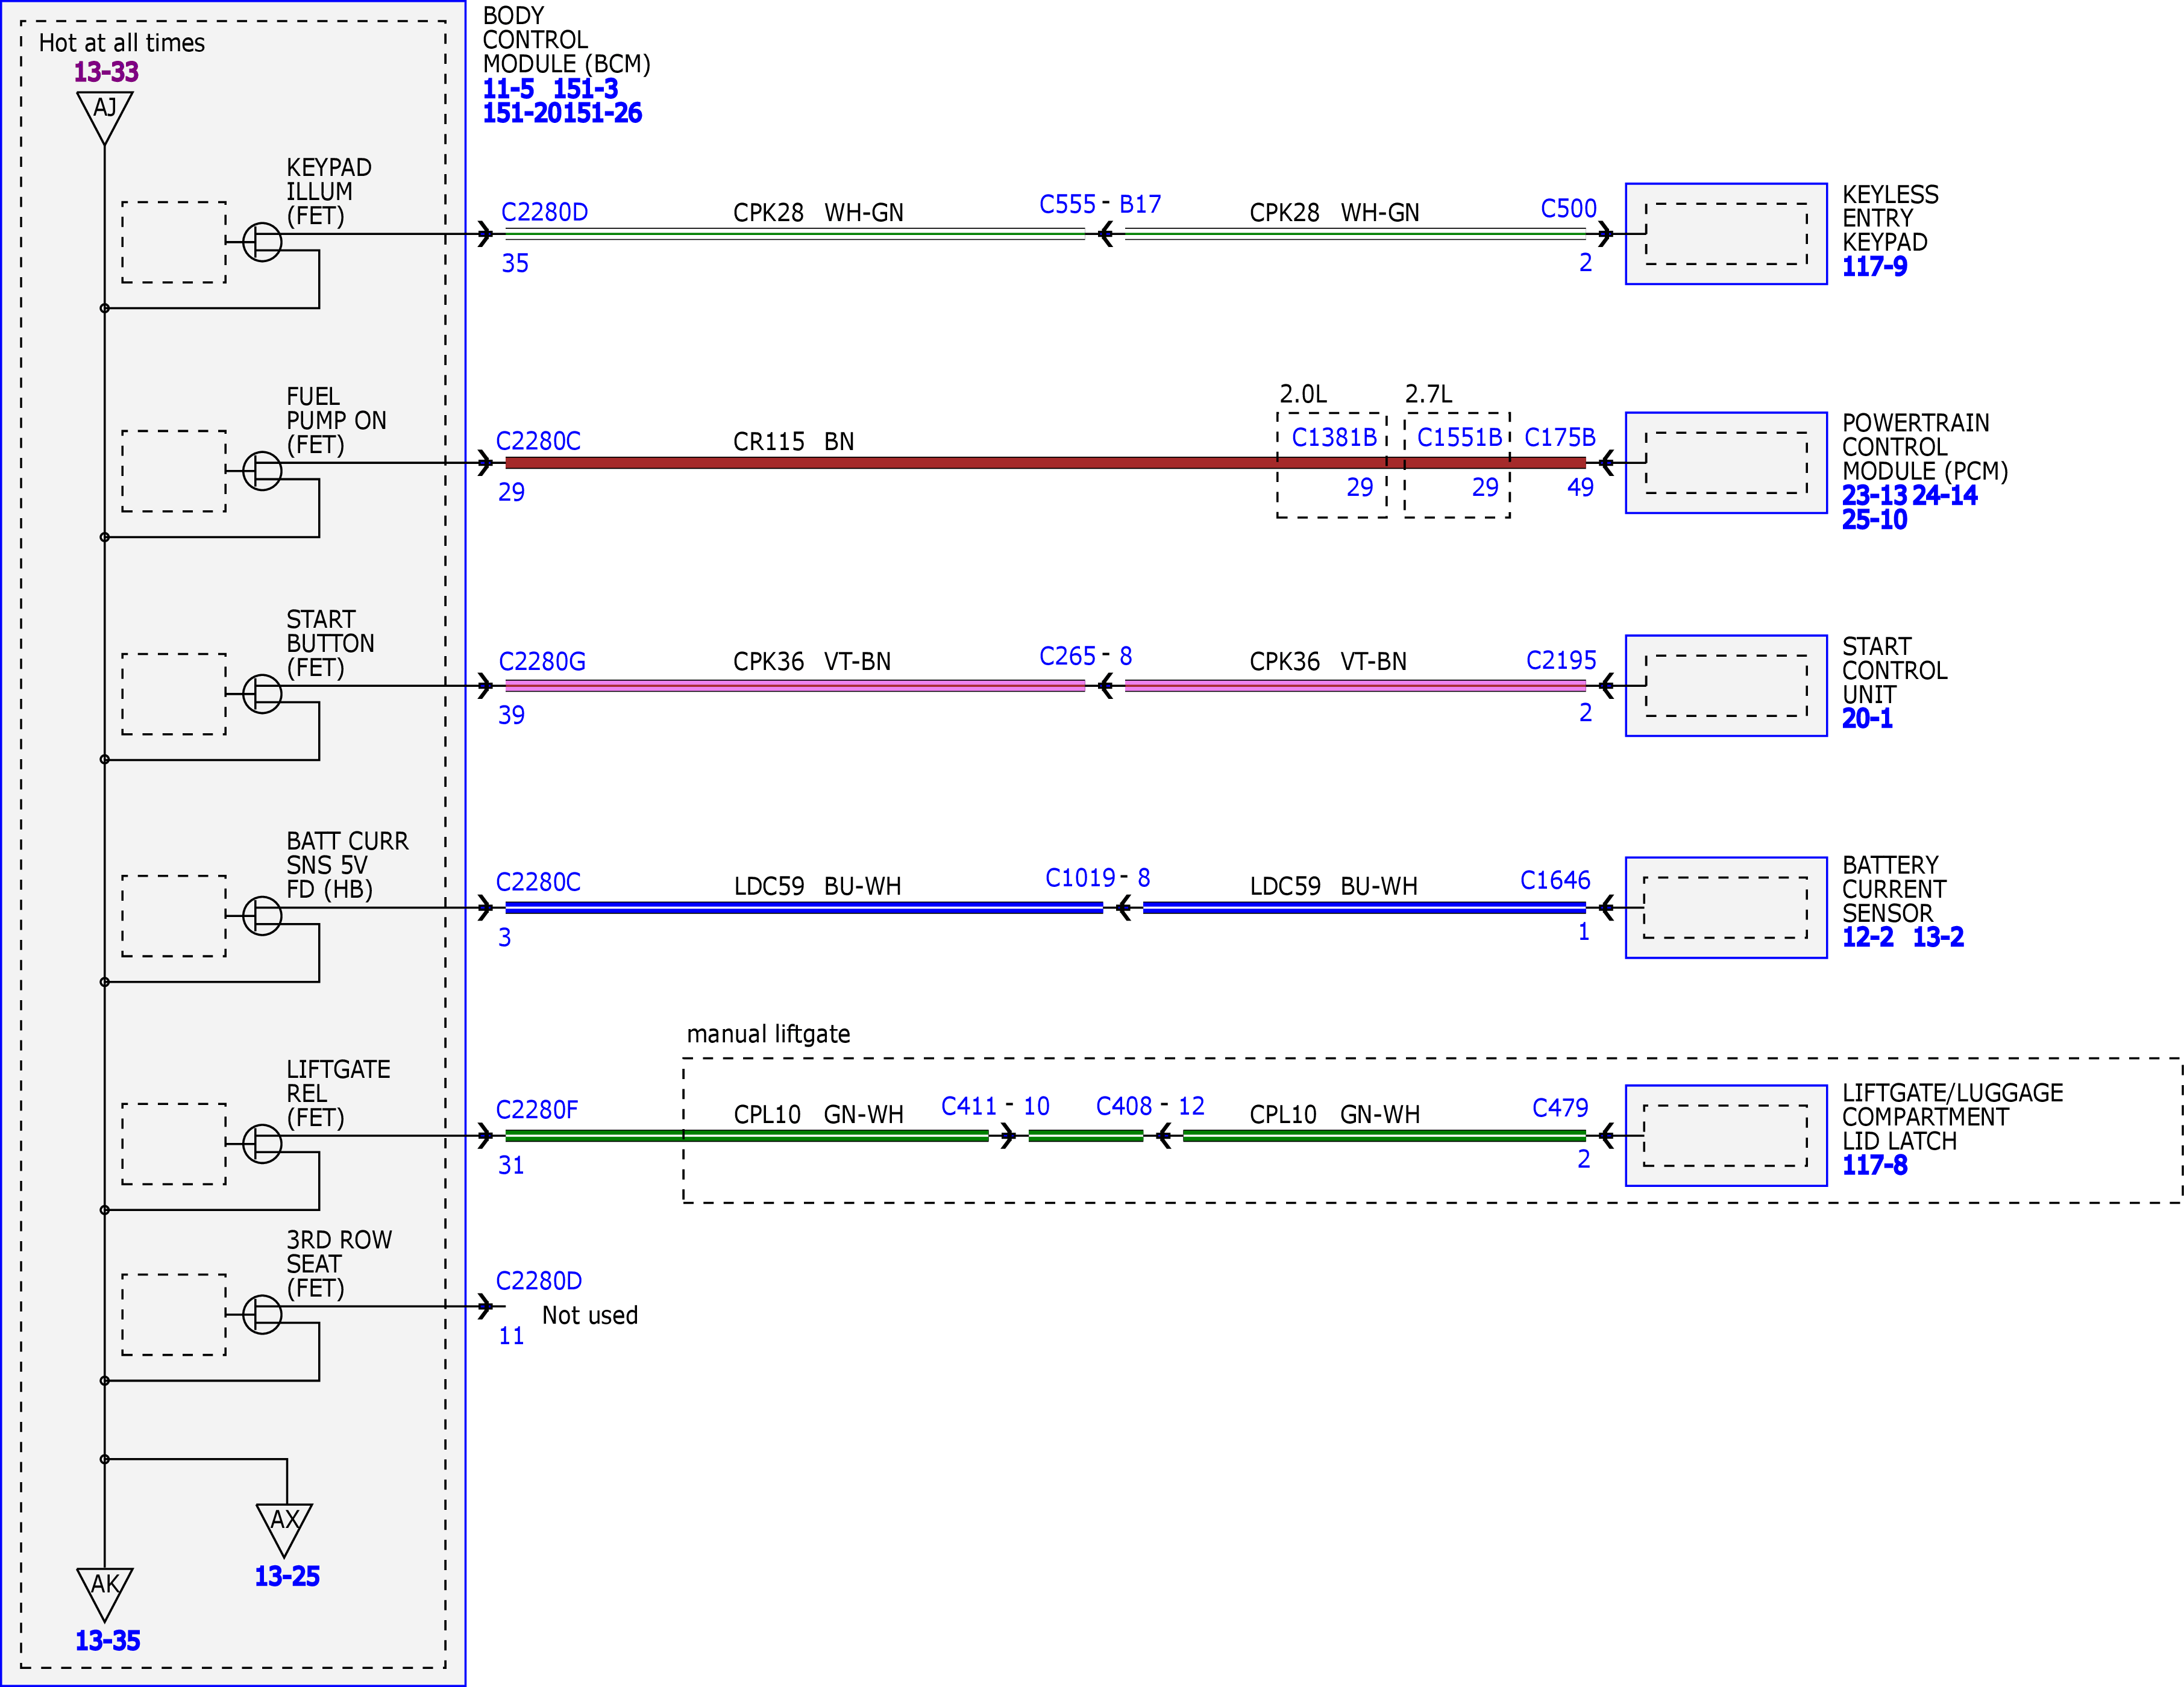Select the Keyless Entry Keypad component box
Image resolution: width=2184 pixels, height=1687 pixels.
(x=1726, y=234)
